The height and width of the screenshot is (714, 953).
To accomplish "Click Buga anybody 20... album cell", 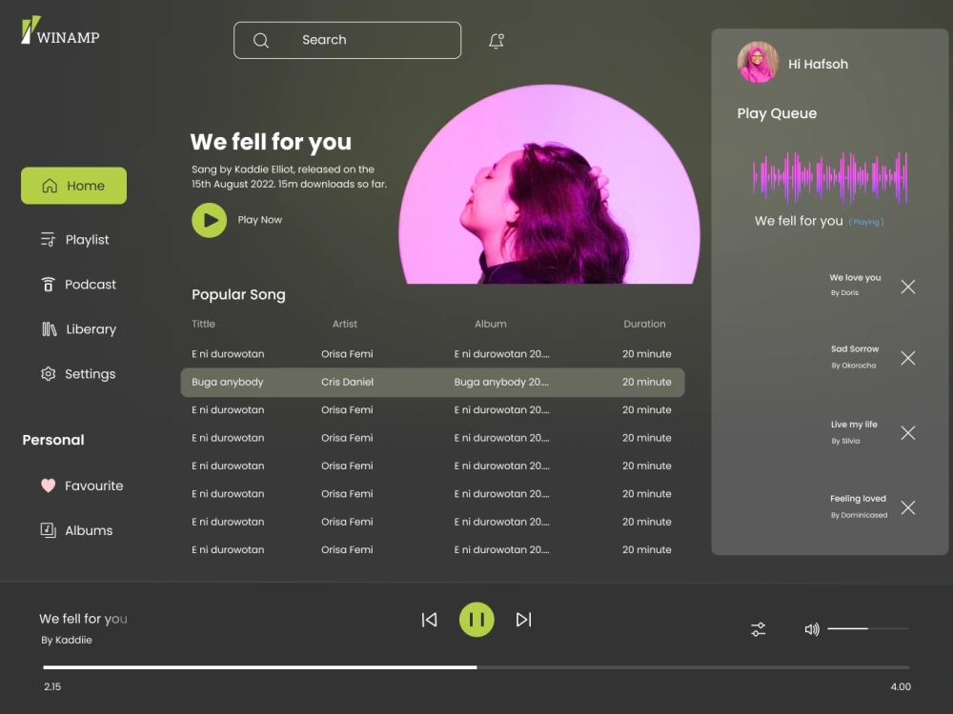I will [x=501, y=382].
